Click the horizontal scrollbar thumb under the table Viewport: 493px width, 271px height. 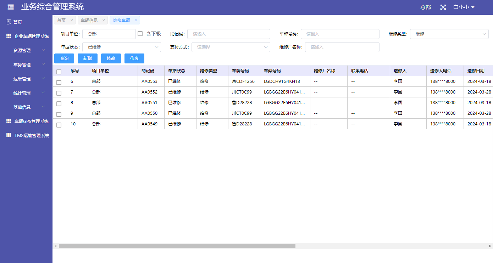tap(177, 246)
